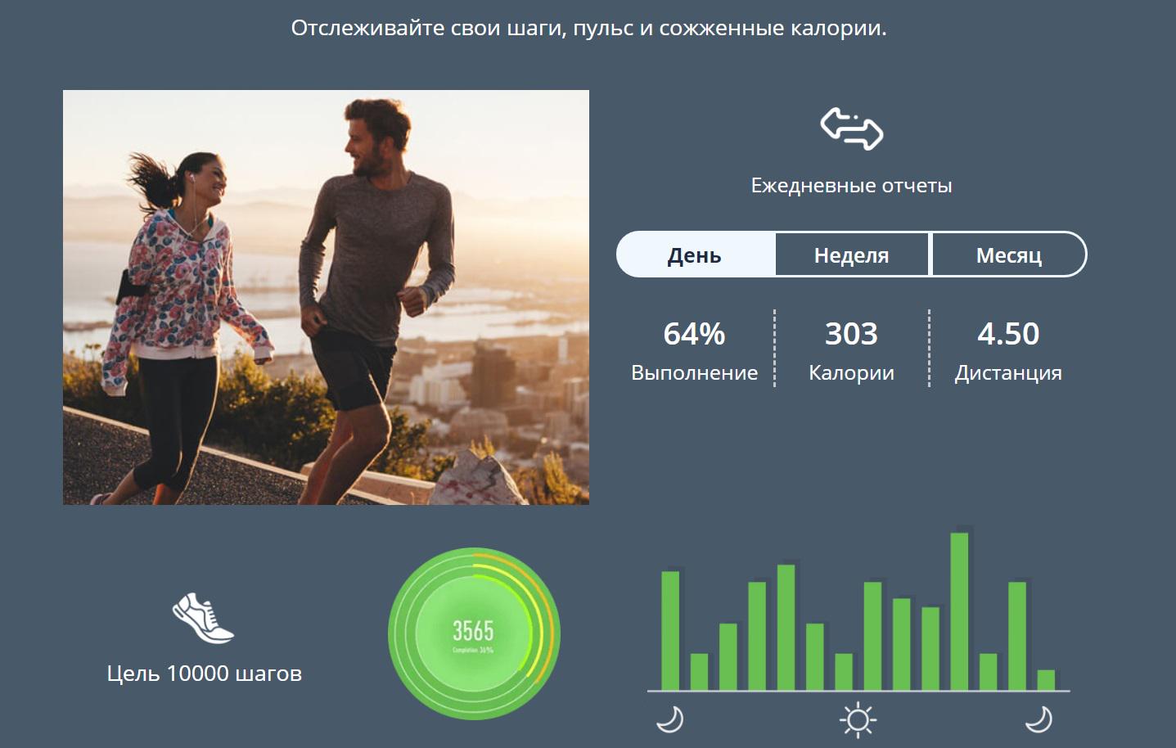The height and width of the screenshot is (748, 1176).
Task: Click the running shoe icon
Action: click(x=203, y=618)
